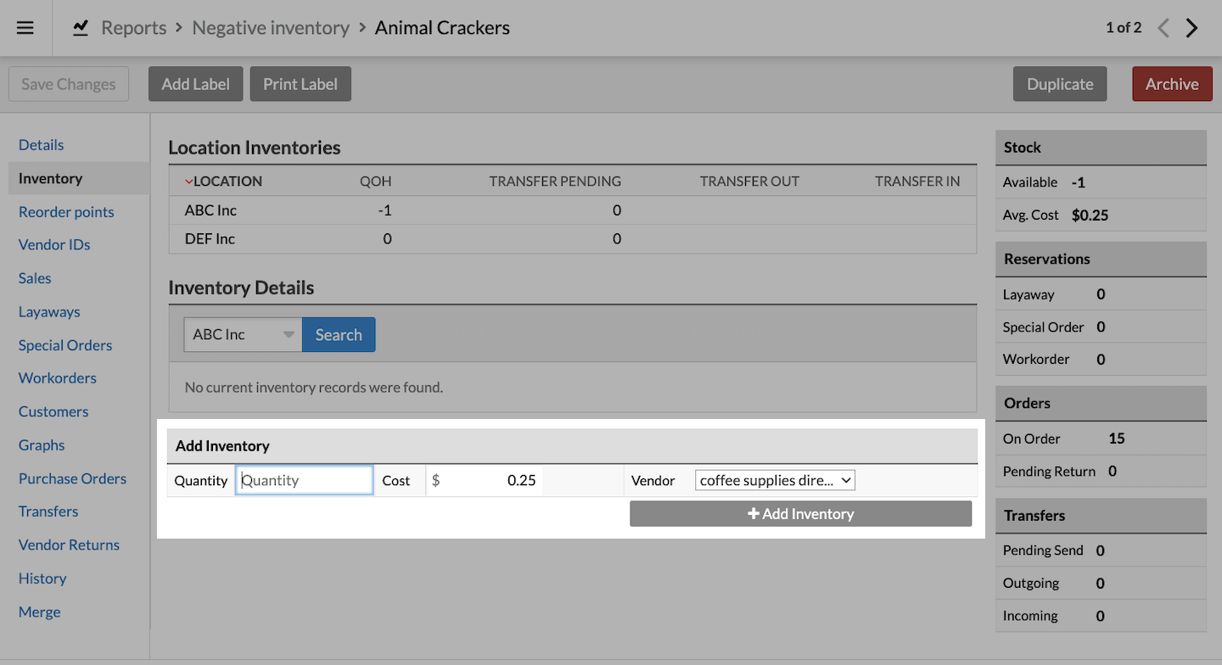The width and height of the screenshot is (1222, 665).
Task: Click the Print Label button
Action: click(x=300, y=84)
